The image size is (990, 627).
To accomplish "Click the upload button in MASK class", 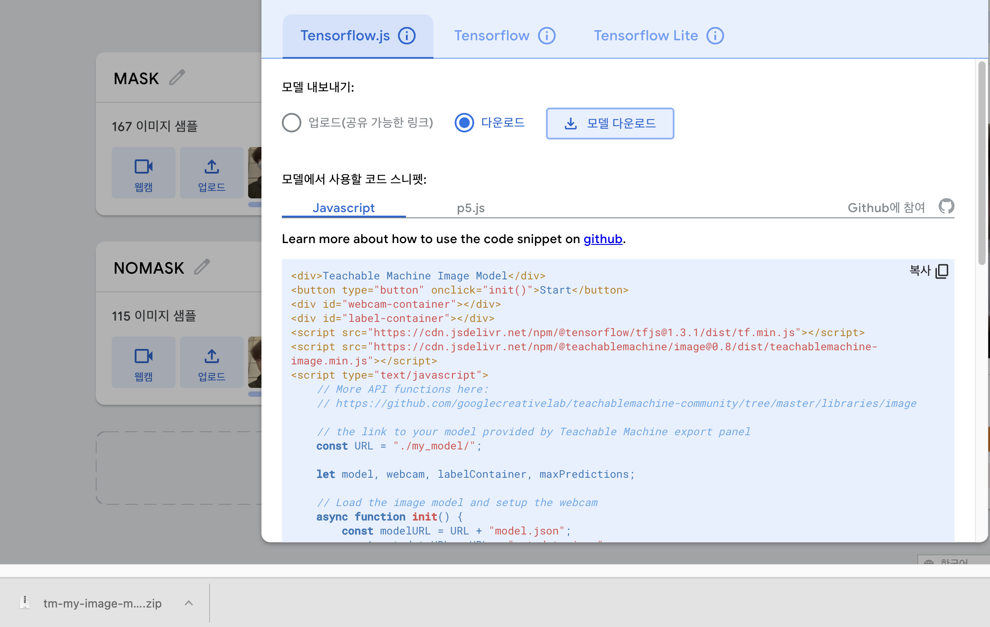I will (212, 173).
